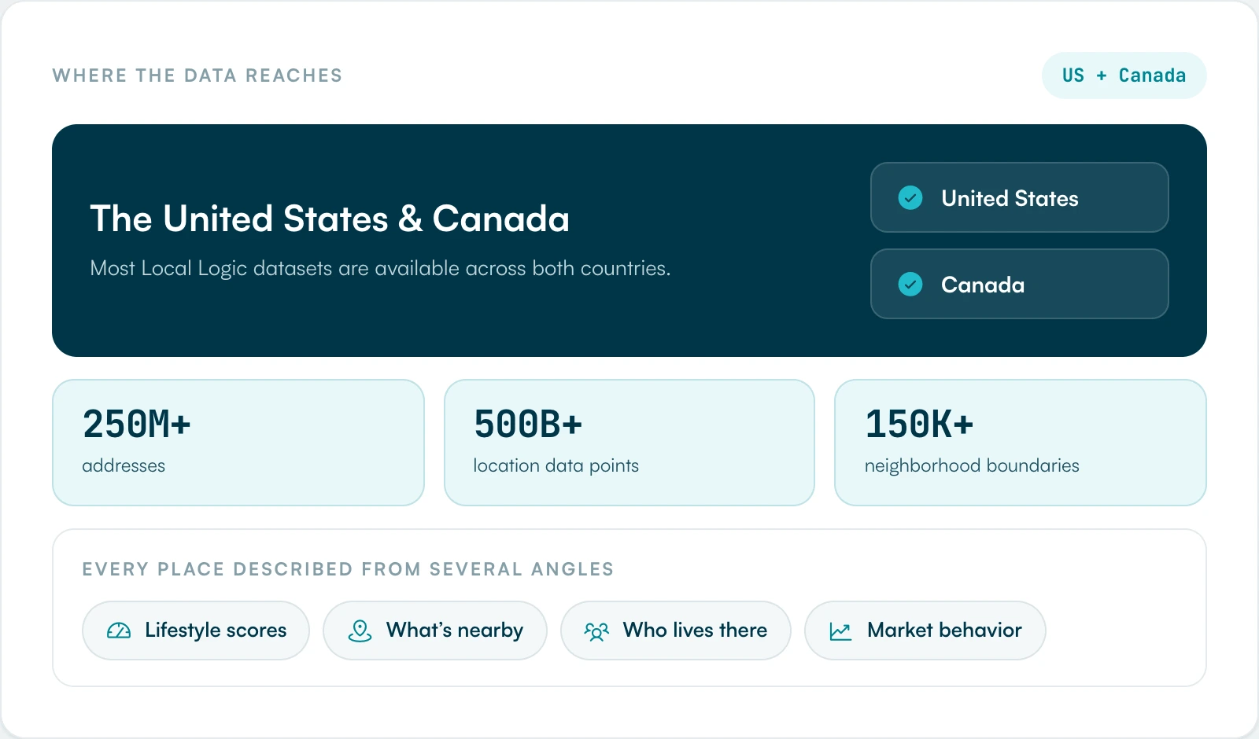Click the What's nearby map pin icon
The height and width of the screenshot is (739, 1259).
pyautogui.click(x=360, y=631)
